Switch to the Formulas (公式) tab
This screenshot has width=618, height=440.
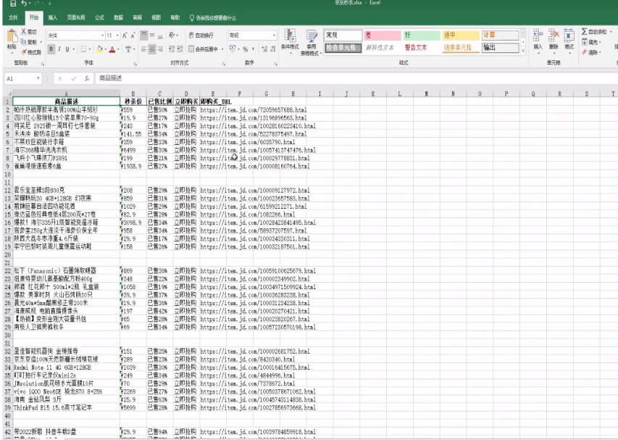point(99,17)
